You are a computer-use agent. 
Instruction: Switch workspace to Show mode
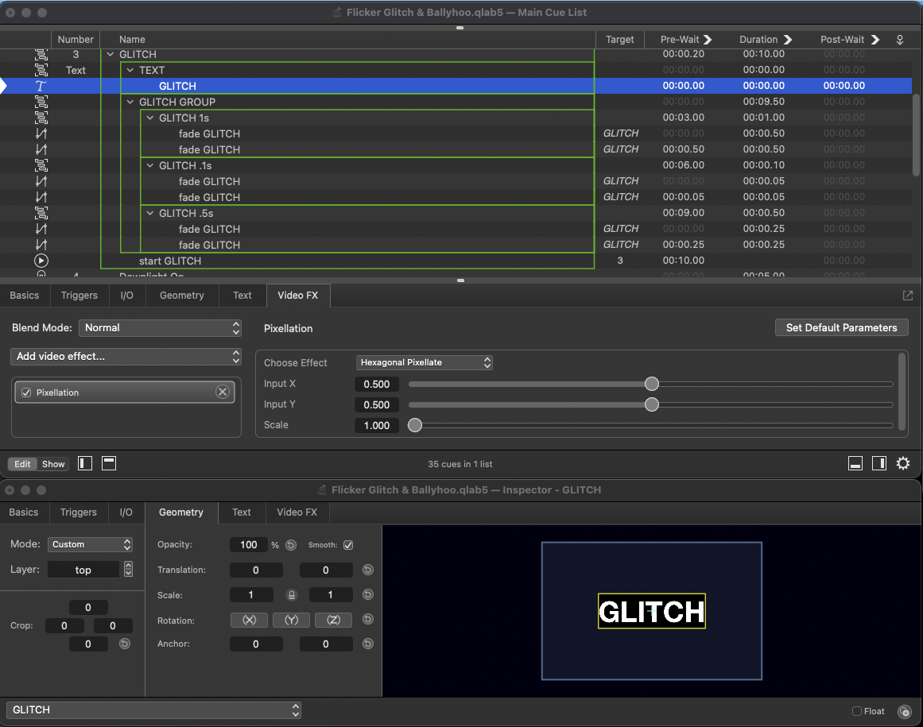52,463
